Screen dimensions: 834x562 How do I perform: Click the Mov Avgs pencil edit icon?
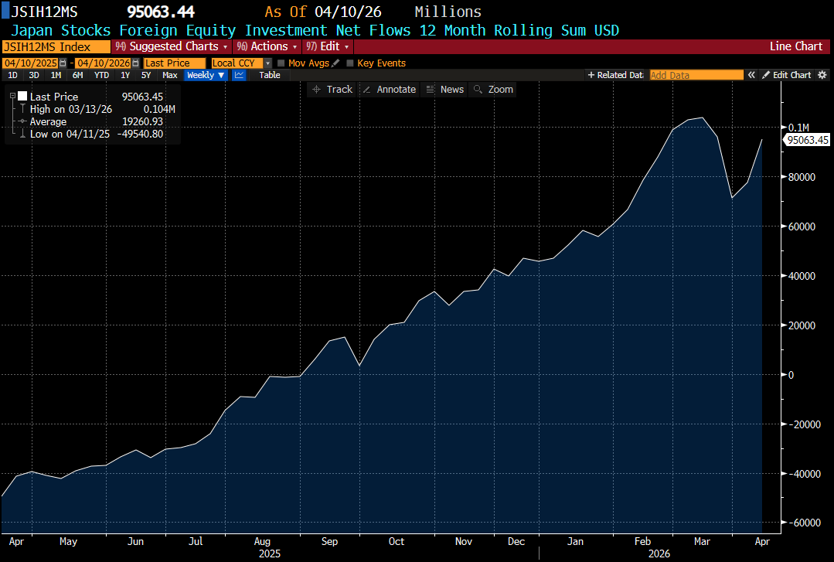click(x=335, y=63)
